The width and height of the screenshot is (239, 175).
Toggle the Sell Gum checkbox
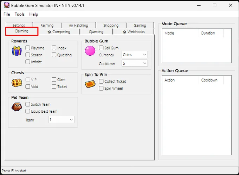point(101,48)
